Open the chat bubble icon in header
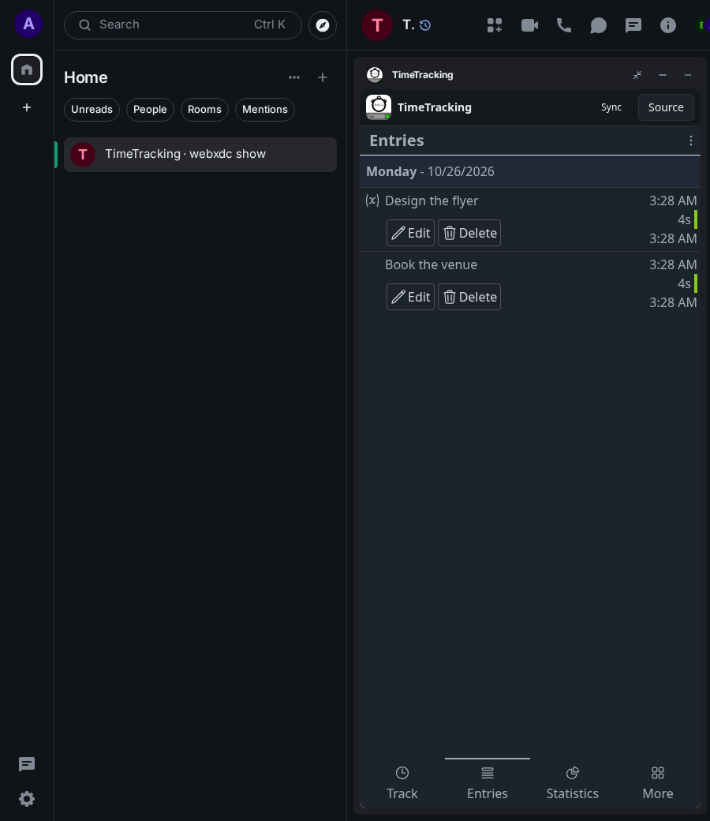 (598, 25)
